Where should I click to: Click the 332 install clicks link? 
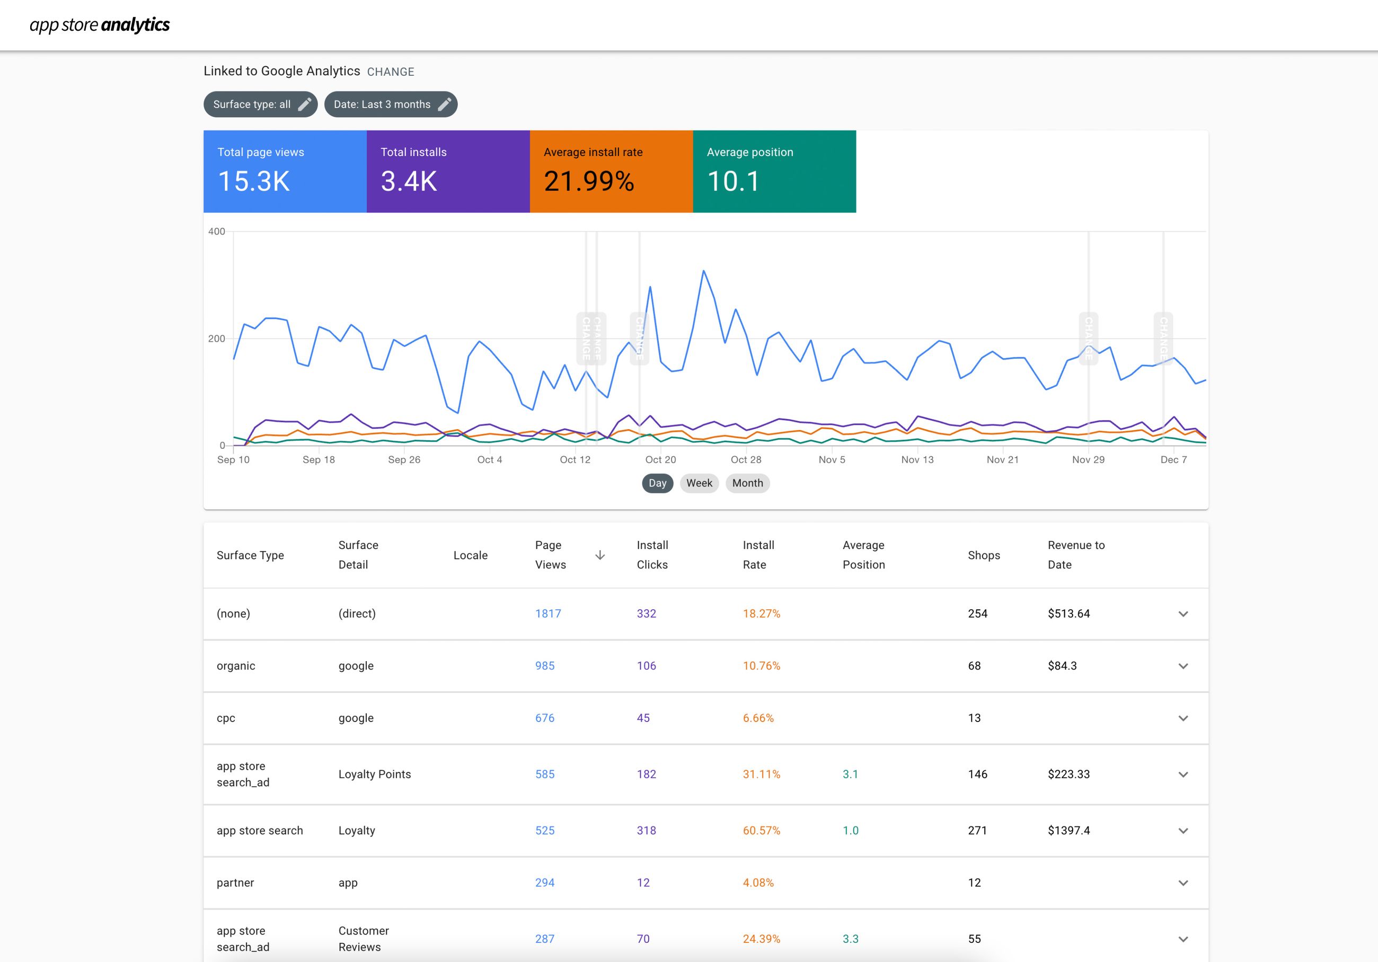point(646,613)
